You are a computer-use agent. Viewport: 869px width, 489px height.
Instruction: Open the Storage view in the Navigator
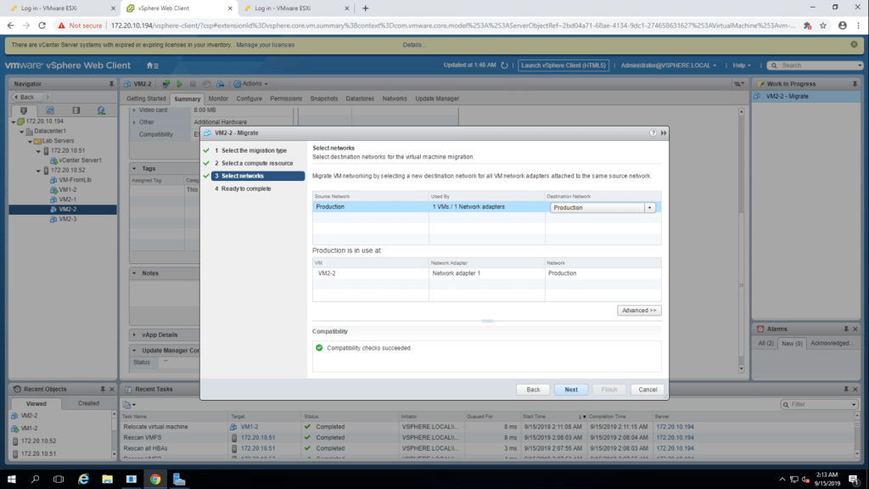click(76, 110)
